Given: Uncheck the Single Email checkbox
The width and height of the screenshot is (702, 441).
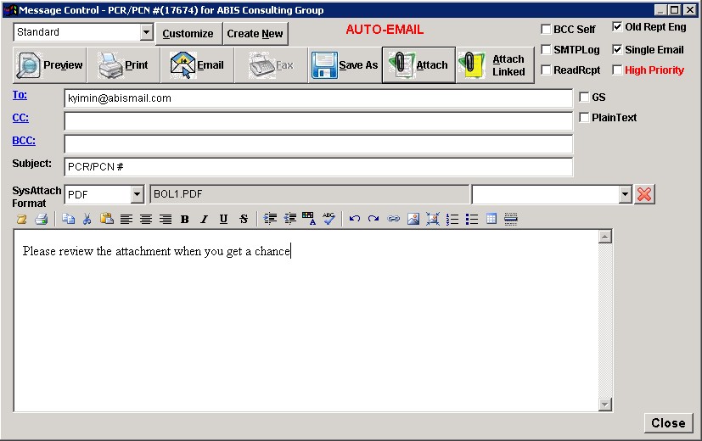Looking at the screenshot, I should coord(617,50).
